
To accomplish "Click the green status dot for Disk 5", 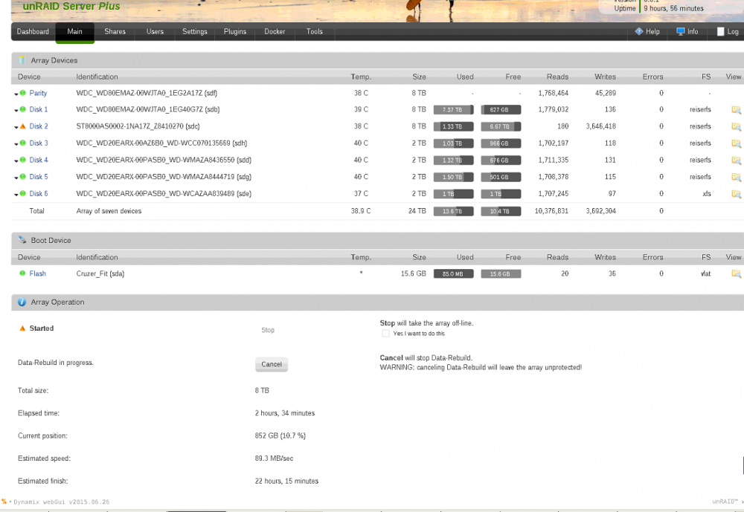I will (23, 177).
